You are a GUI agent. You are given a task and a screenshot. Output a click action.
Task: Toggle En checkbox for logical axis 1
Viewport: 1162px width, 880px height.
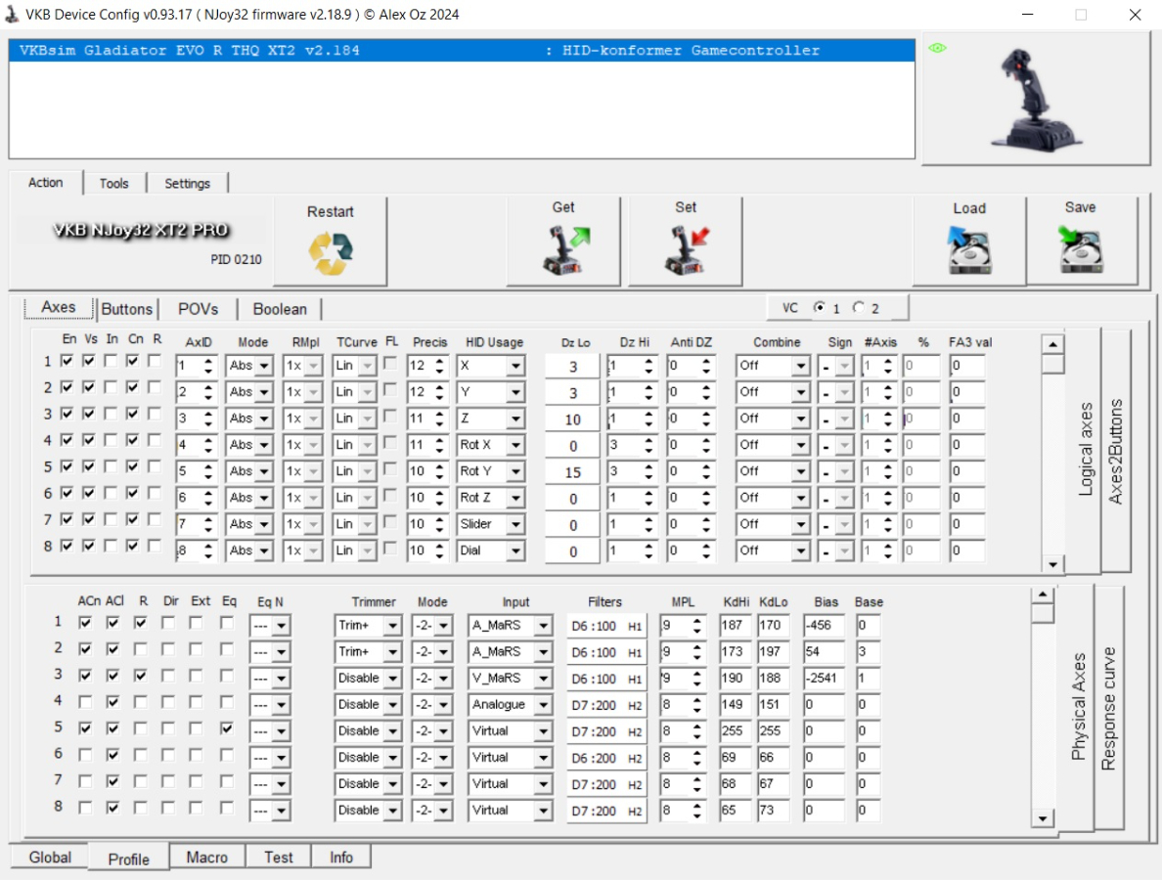point(67,361)
